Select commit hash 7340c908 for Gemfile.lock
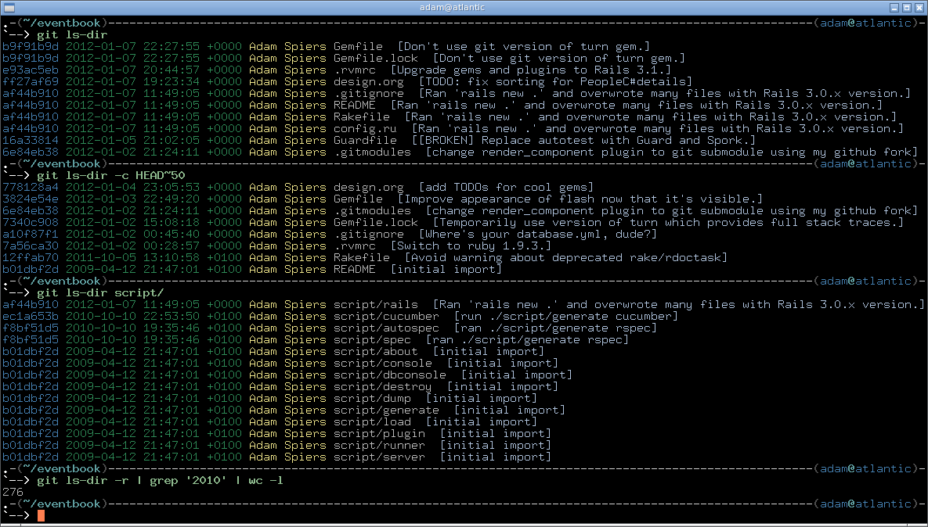The height and width of the screenshot is (527, 928). (x=30, y=222)
